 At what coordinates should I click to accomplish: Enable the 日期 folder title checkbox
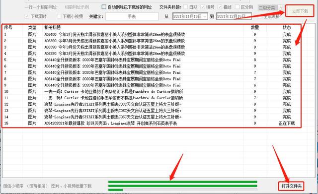(185, 7)
